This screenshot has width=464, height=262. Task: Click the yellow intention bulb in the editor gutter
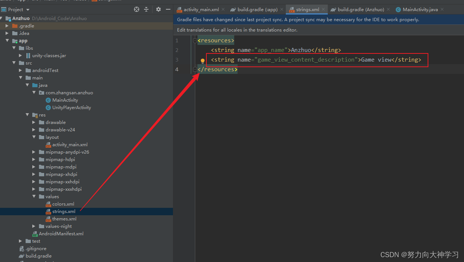(x=203, y=60)
